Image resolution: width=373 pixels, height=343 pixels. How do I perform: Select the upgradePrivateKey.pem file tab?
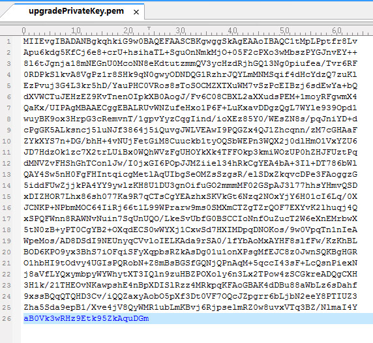76,11
